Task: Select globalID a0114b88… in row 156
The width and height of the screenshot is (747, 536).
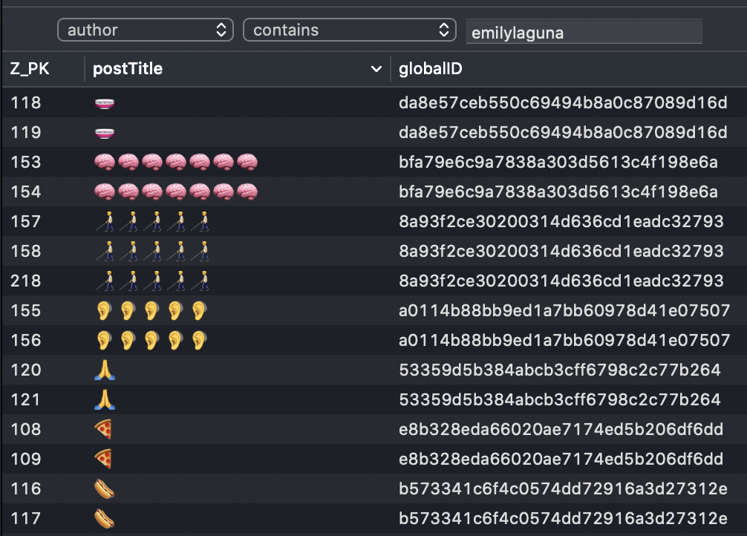Action: 564,340
